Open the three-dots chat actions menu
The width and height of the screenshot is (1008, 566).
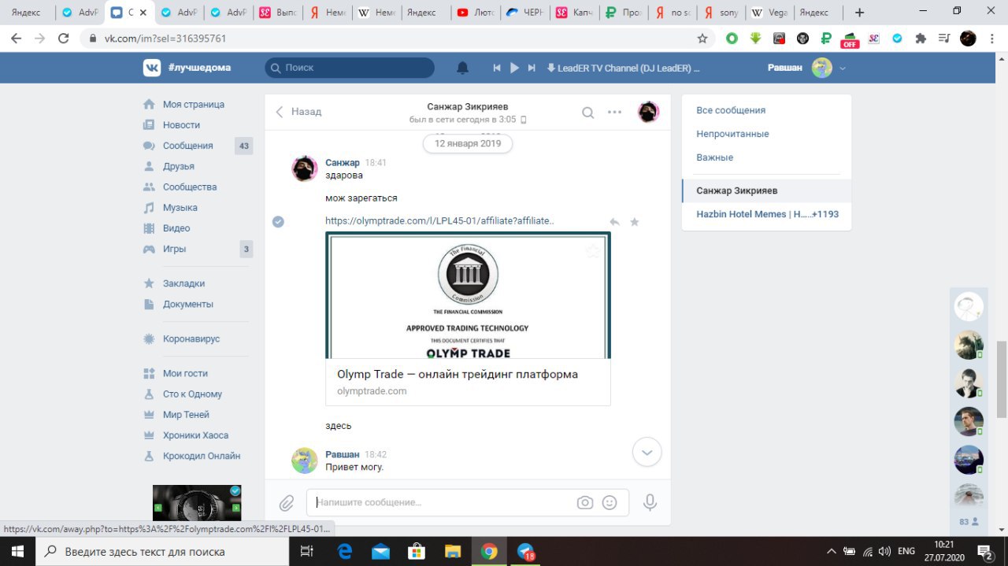(x=615, y=112)
